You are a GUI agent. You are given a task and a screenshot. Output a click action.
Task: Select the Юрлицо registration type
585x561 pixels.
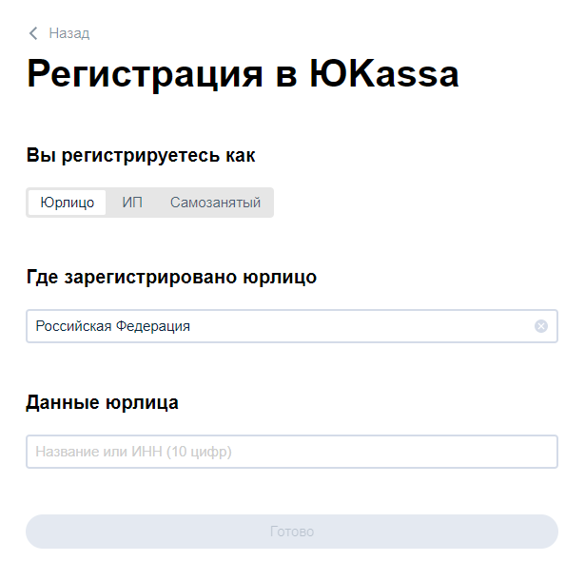click(x=67, y=203)
